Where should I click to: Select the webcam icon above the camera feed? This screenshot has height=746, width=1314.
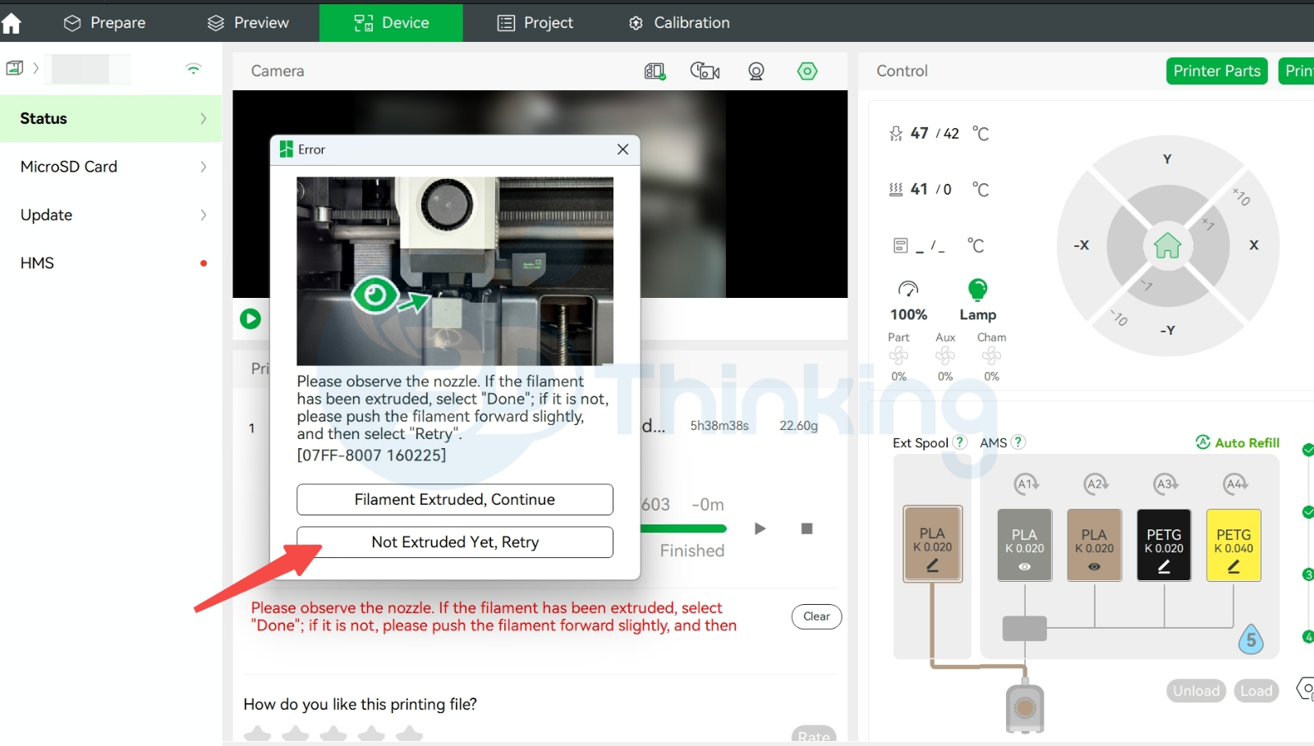(756, 71)
